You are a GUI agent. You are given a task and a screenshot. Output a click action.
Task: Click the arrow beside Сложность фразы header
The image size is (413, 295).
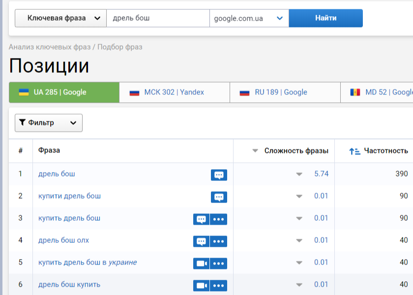(255, 151)
